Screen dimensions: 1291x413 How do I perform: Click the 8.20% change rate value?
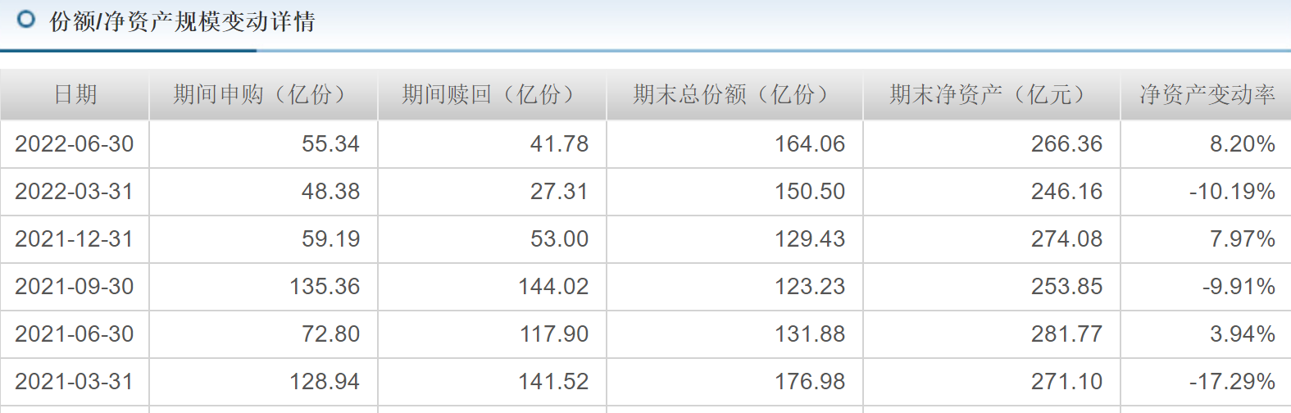tap(1242, 144)
